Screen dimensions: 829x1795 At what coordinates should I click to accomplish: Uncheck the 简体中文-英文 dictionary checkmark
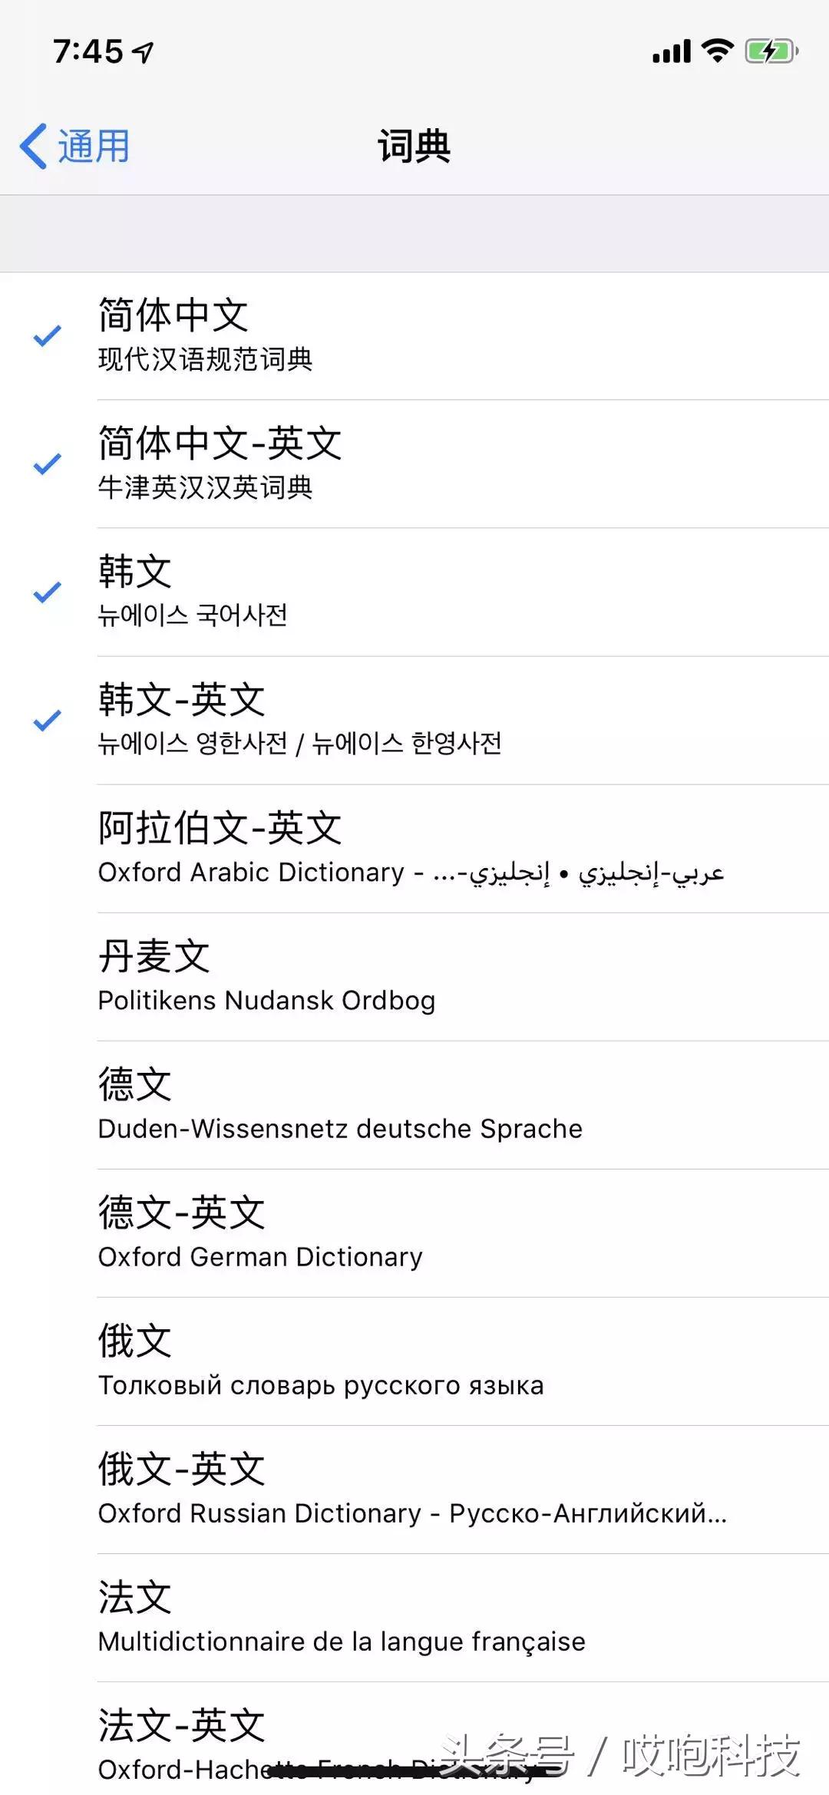(48, 464)
